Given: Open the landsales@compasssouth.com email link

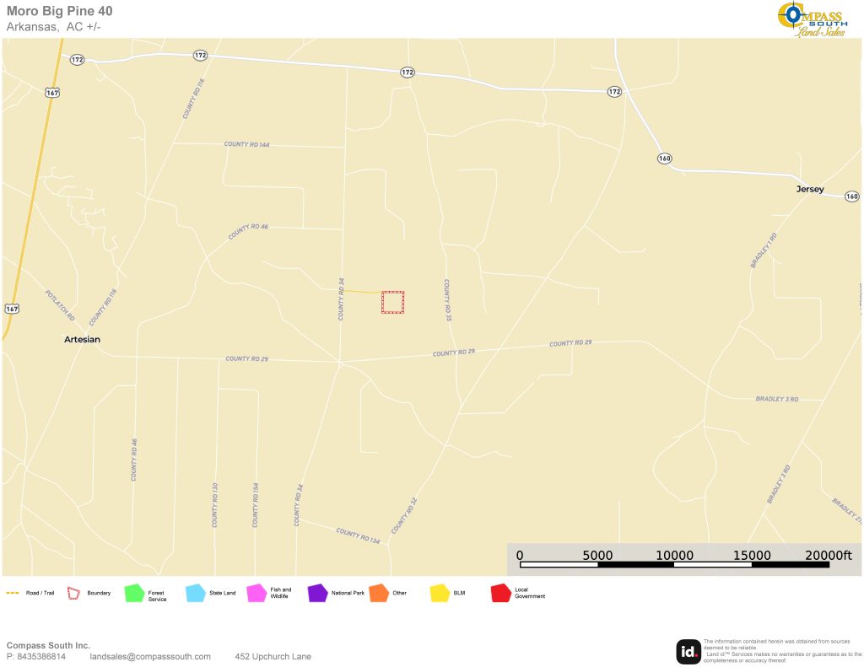Looking at the screenshot, I should (150, 657).
